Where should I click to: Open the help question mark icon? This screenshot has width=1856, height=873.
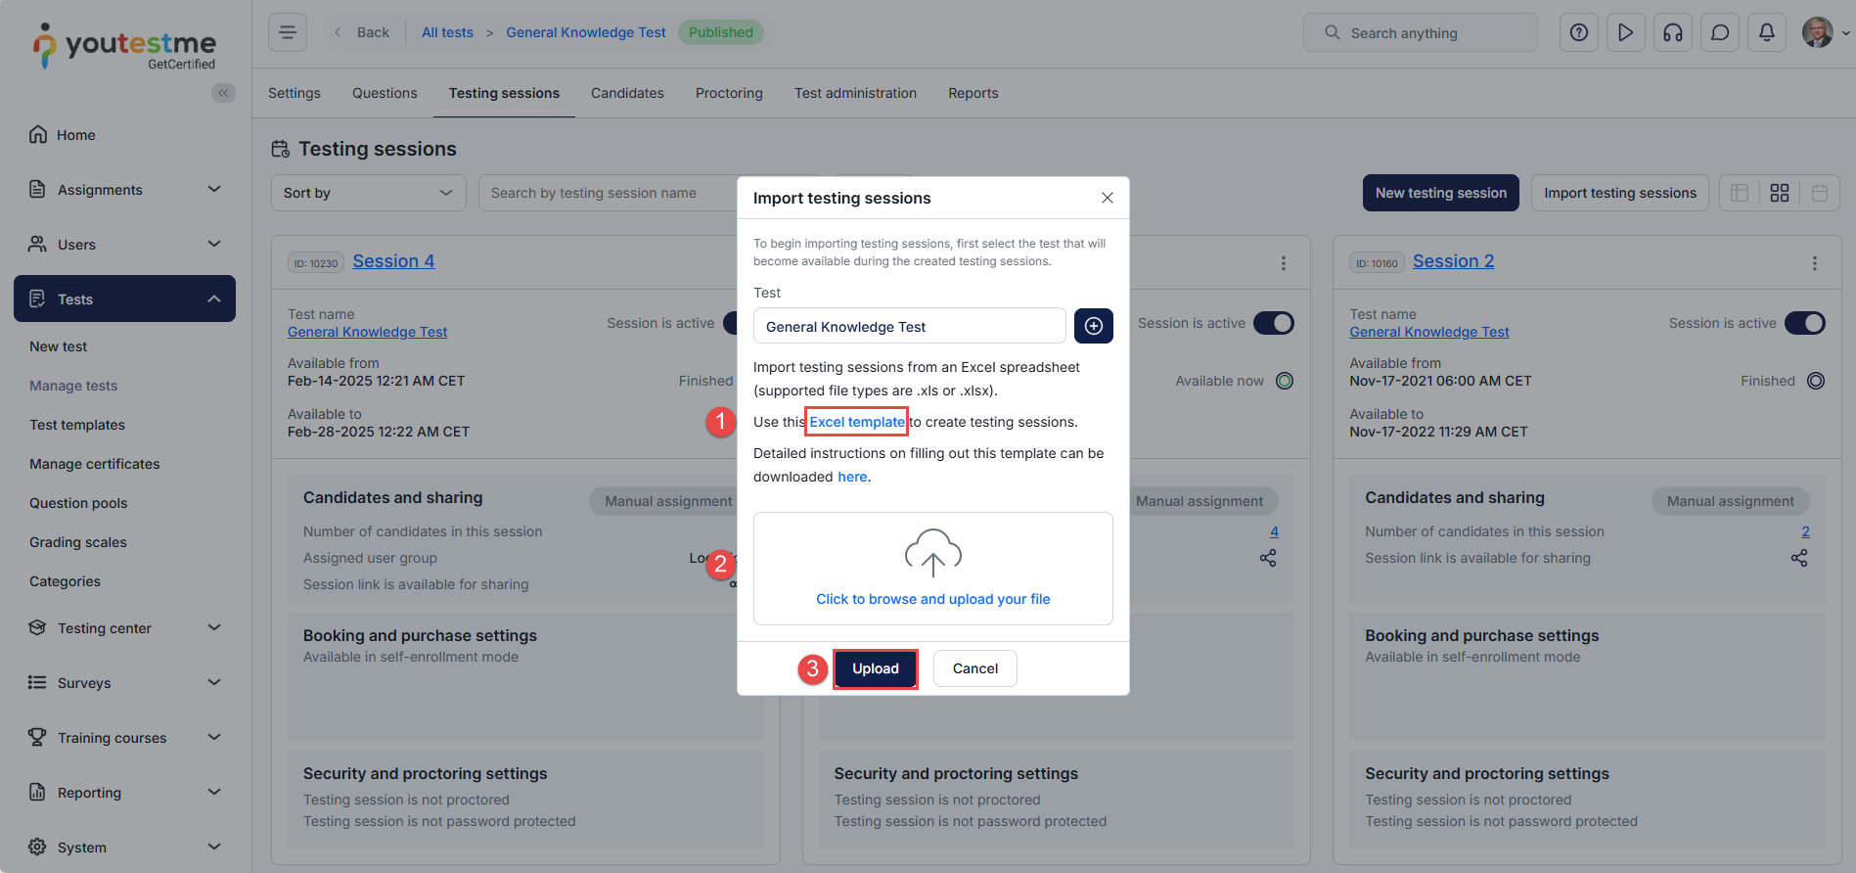point(1578,32)
